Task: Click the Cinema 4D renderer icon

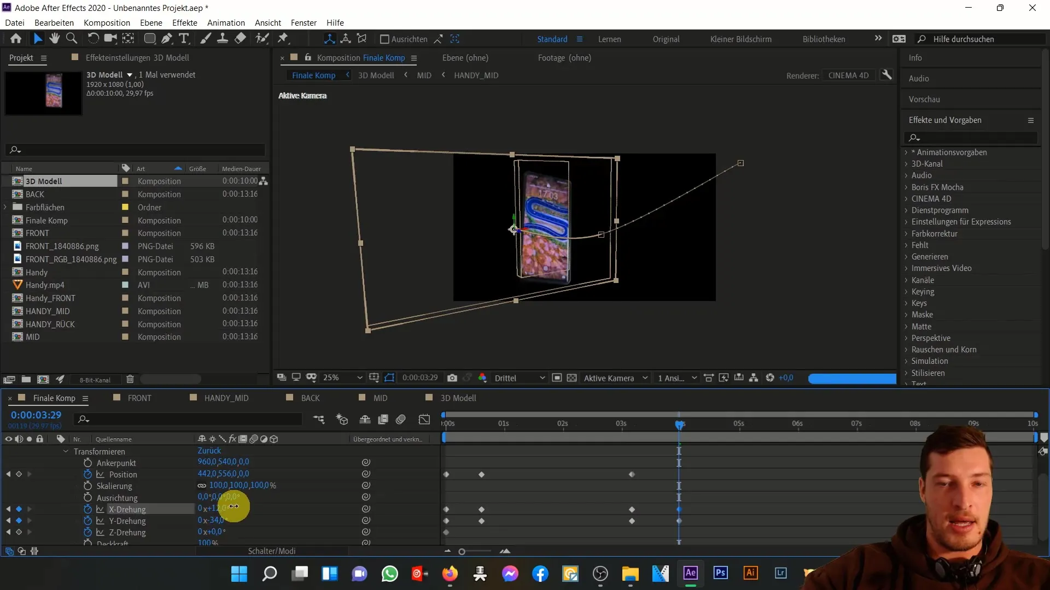Action: coord(848,75)
